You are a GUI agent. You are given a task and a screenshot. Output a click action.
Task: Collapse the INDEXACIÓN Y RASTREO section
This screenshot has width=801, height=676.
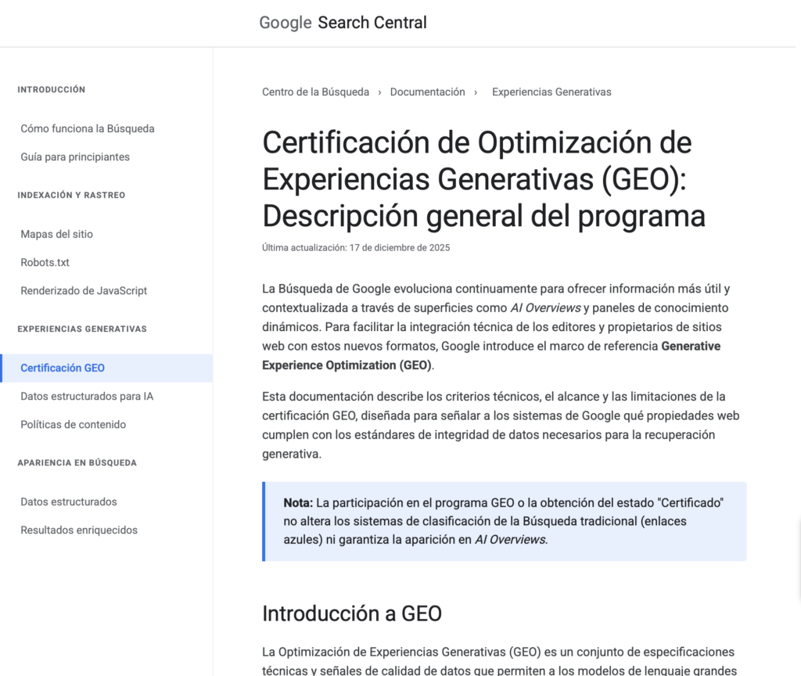pyautogui.click(x=71, y=195)
